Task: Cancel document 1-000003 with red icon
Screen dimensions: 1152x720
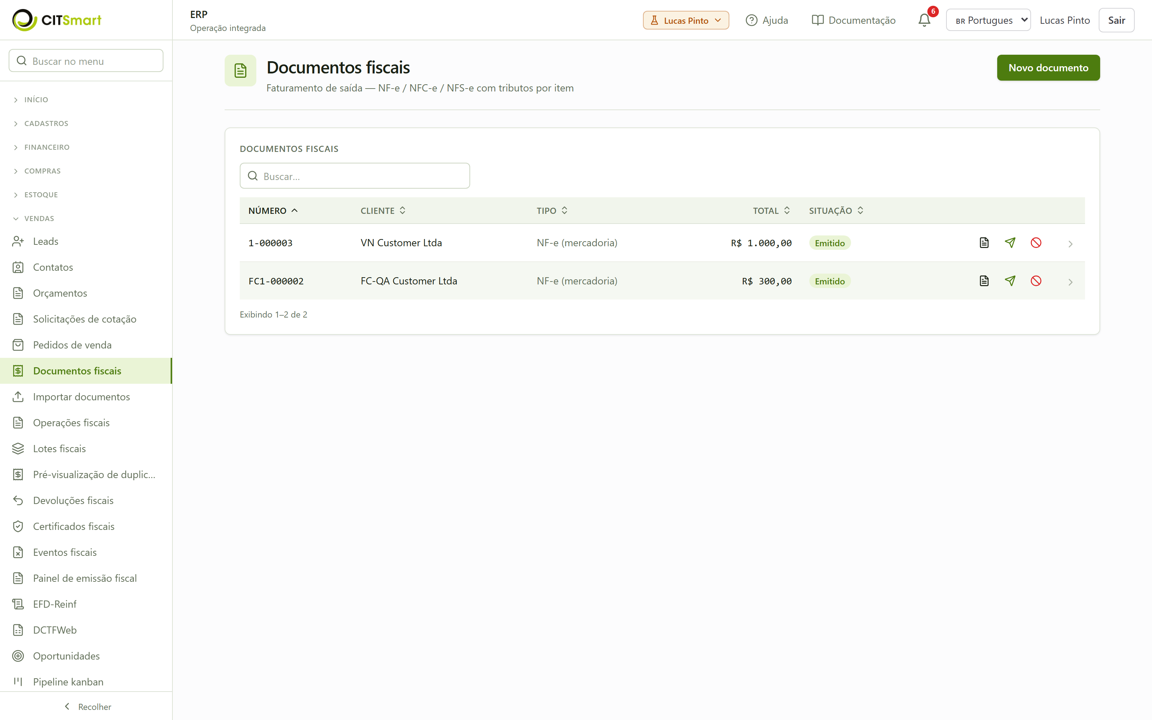Action: [1036, 243]
